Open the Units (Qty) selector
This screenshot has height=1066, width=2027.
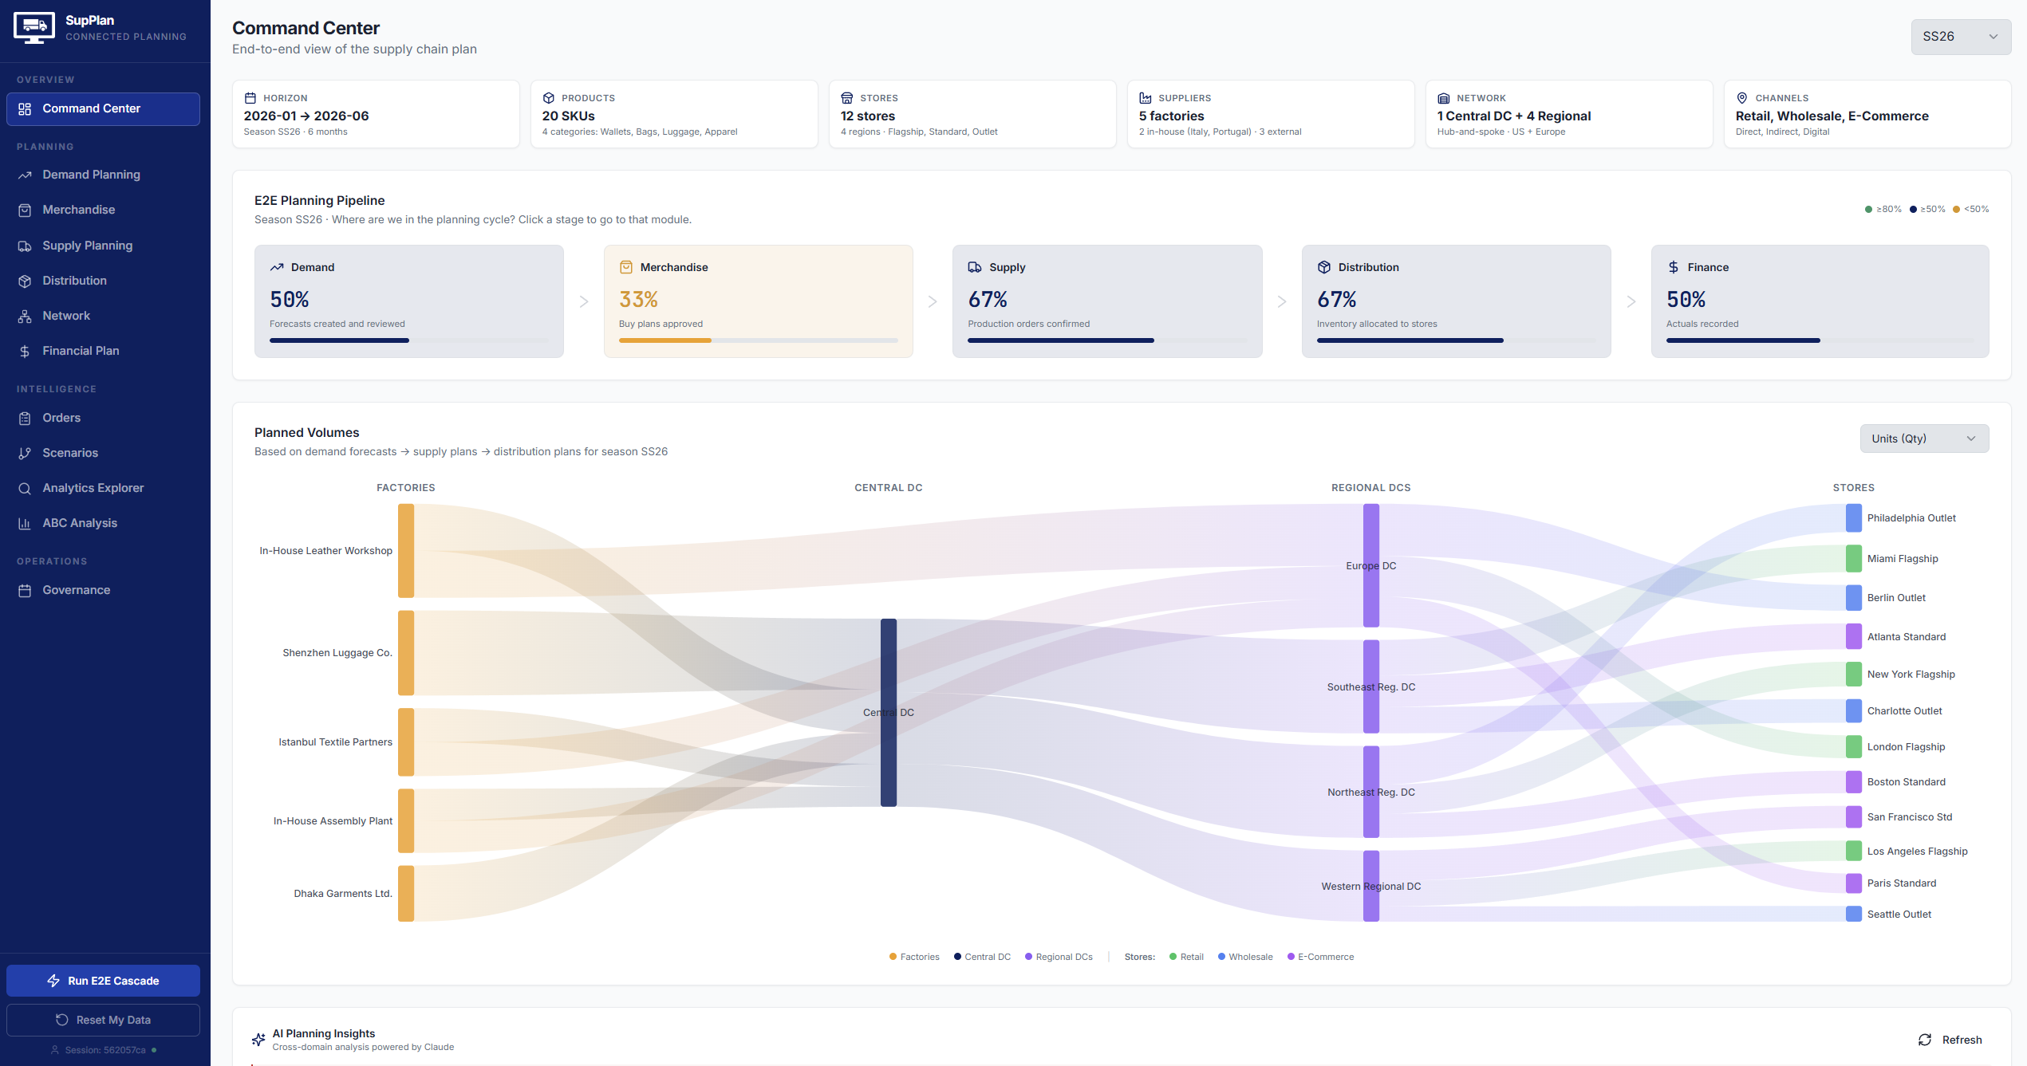pos(1924,438)
